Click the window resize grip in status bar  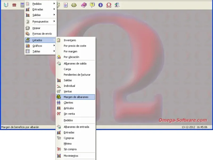click(x=211, y=127)
